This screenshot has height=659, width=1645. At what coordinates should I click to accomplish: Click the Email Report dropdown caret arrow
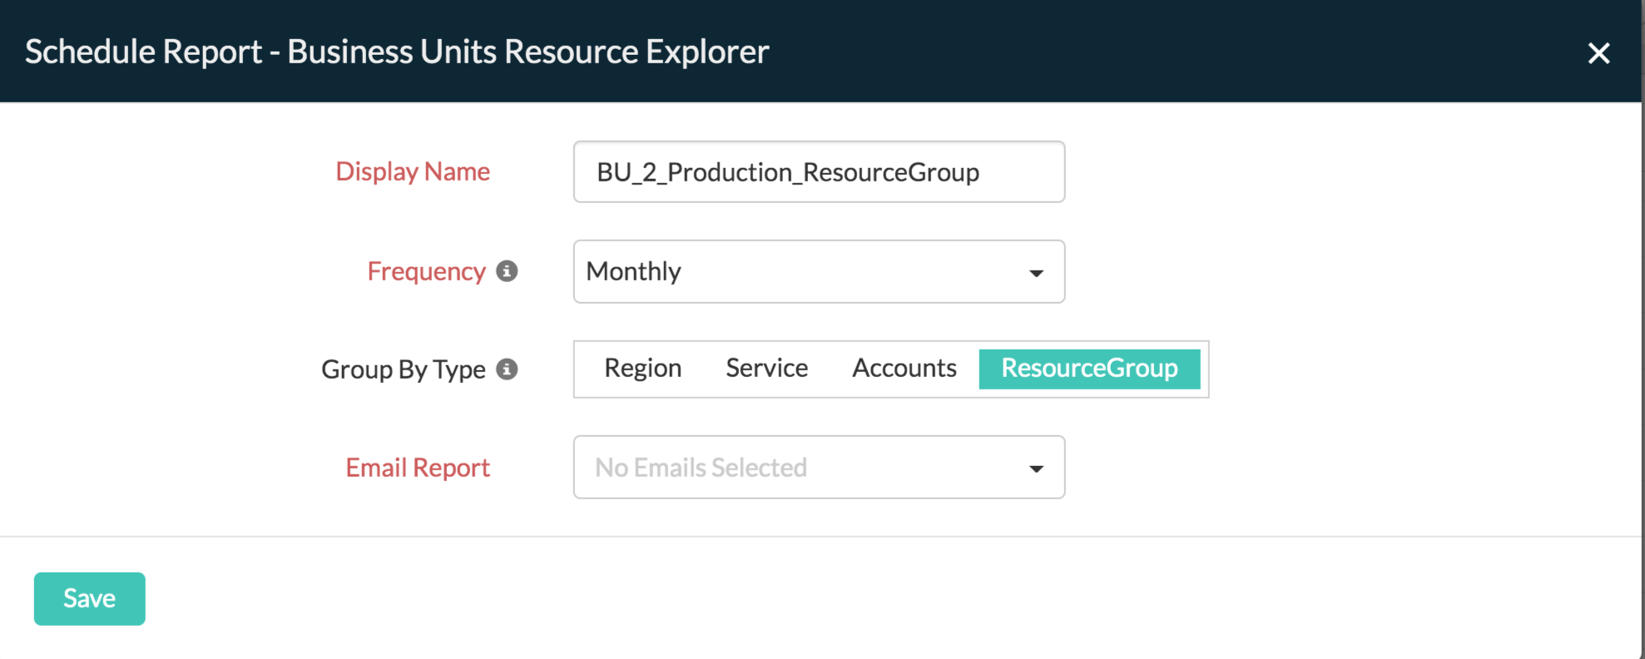coord(1036,468)
